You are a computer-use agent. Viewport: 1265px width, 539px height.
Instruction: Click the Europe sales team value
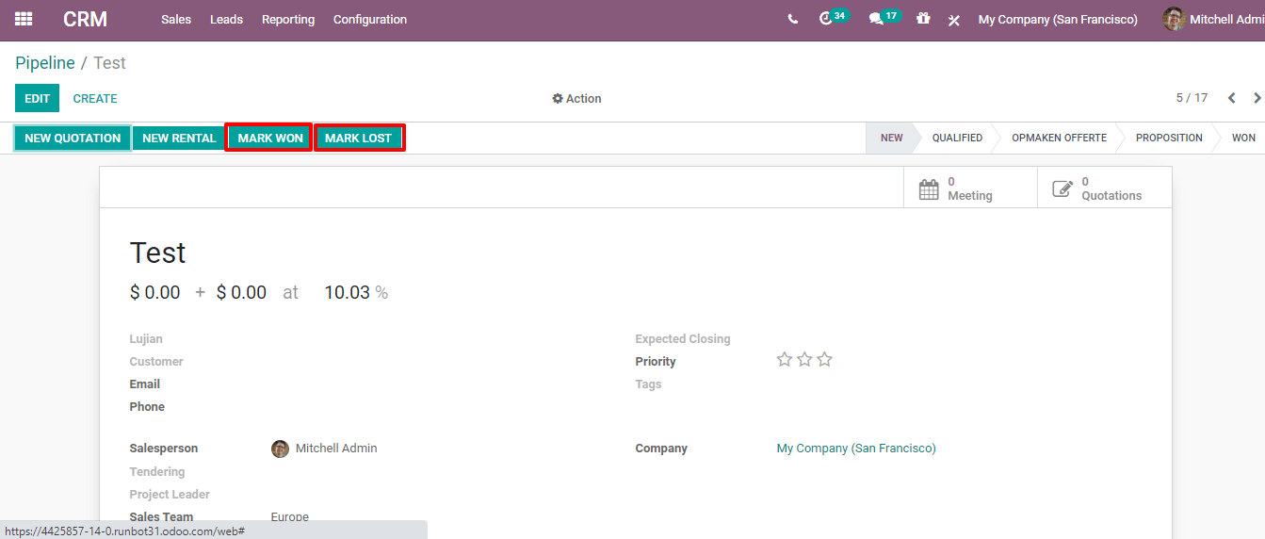click(290, 517)
